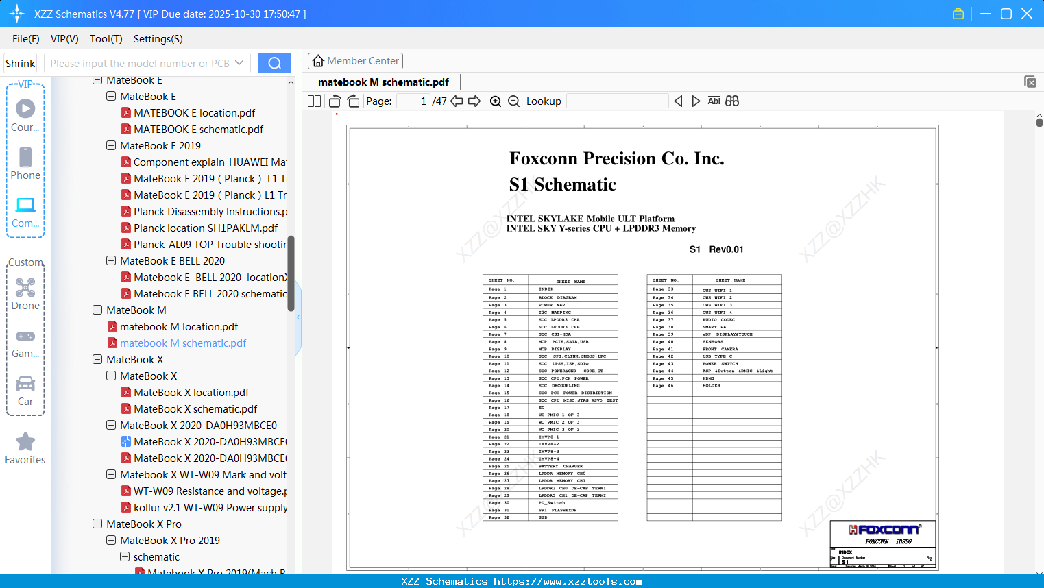This screenshot has height=588, width=1044.
Task: Collapse the MateBook X Pro folder
Action: 97,524
